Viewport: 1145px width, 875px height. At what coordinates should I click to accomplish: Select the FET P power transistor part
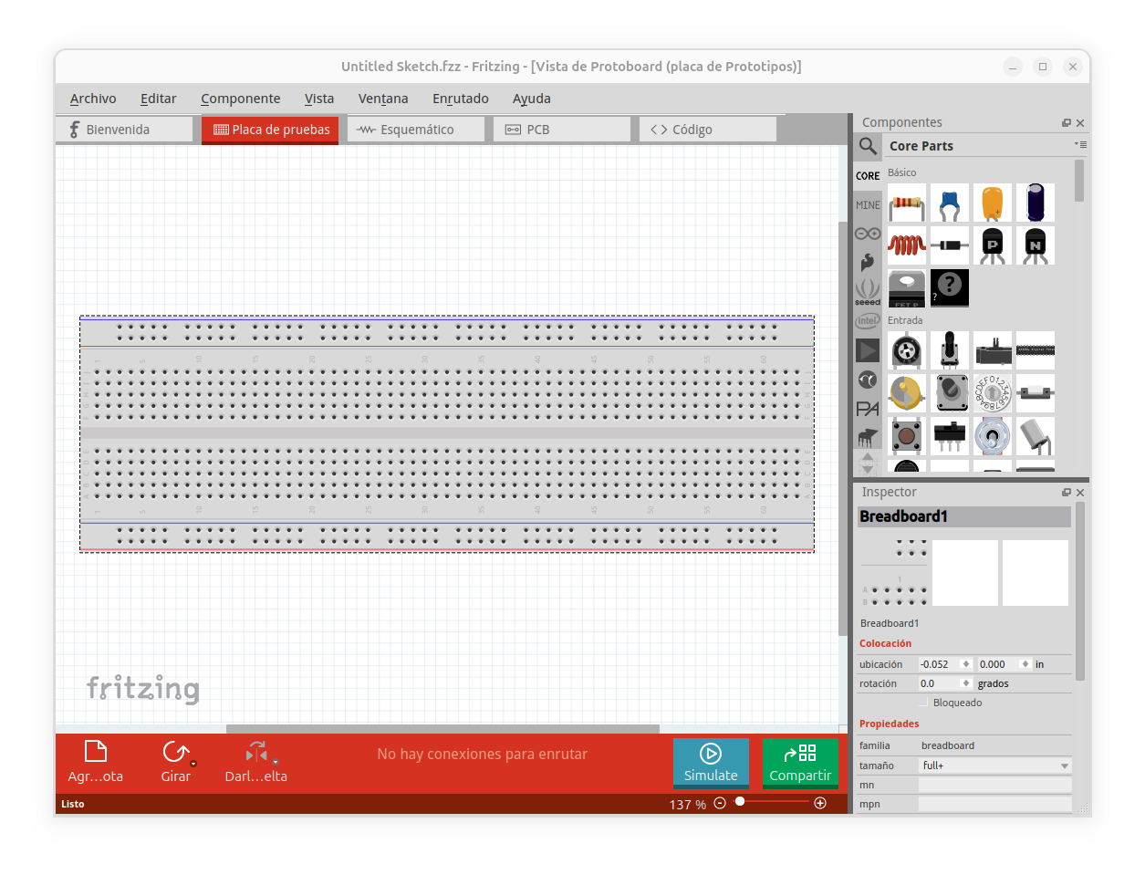pyautogui.click(x=906, y=288)
